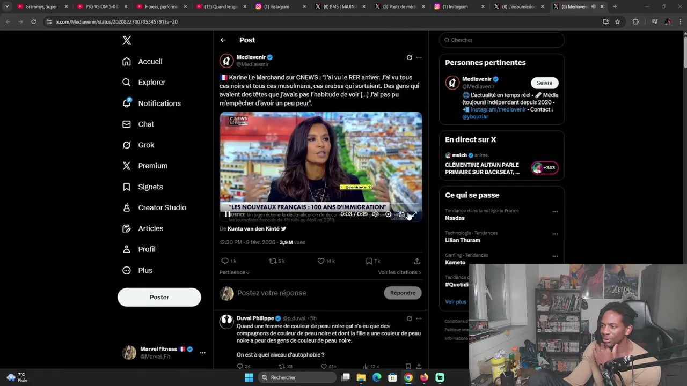Open Grok in the sidebar
The image size is (687, 386).
click(x=138, y=145)
